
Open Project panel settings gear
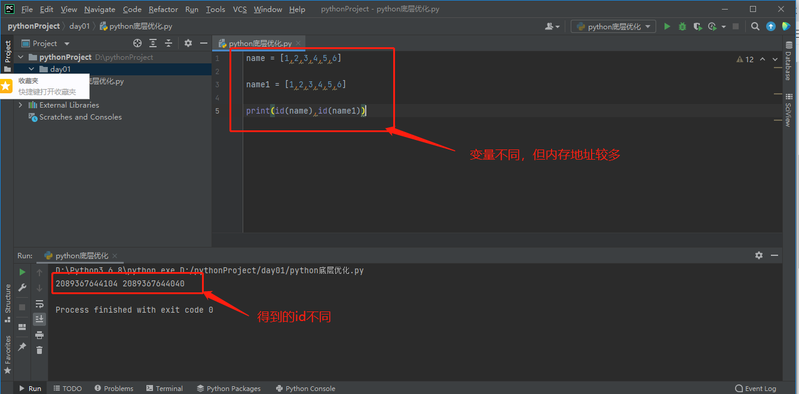pyautogui.click(x=188, y=43)
